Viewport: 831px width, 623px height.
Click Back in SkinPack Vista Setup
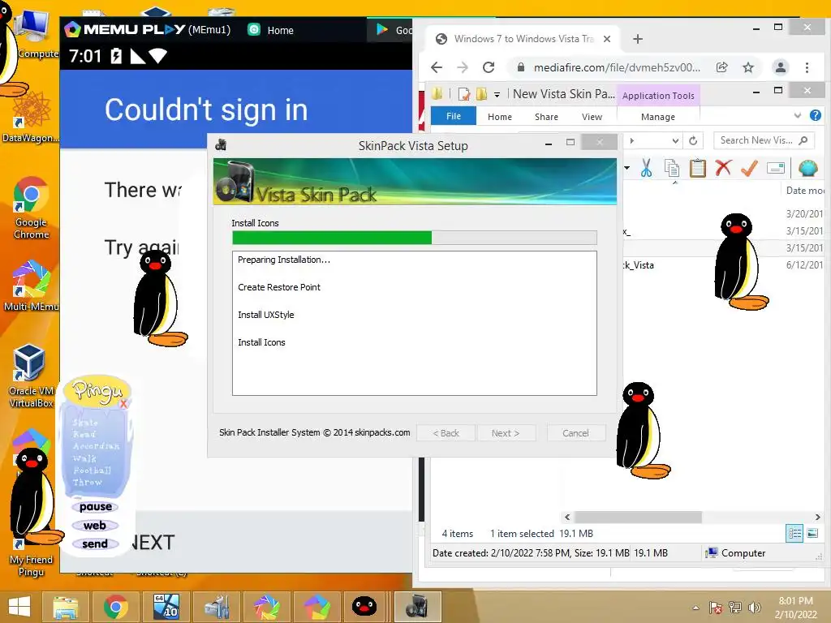[x=446, y=433]
